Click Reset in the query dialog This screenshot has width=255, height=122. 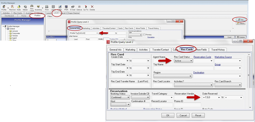click(198, 115)
